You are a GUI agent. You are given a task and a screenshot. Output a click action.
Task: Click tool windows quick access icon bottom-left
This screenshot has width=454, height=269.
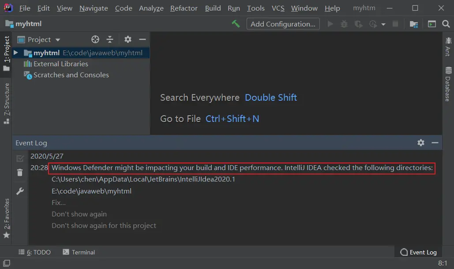coord(6,263)
